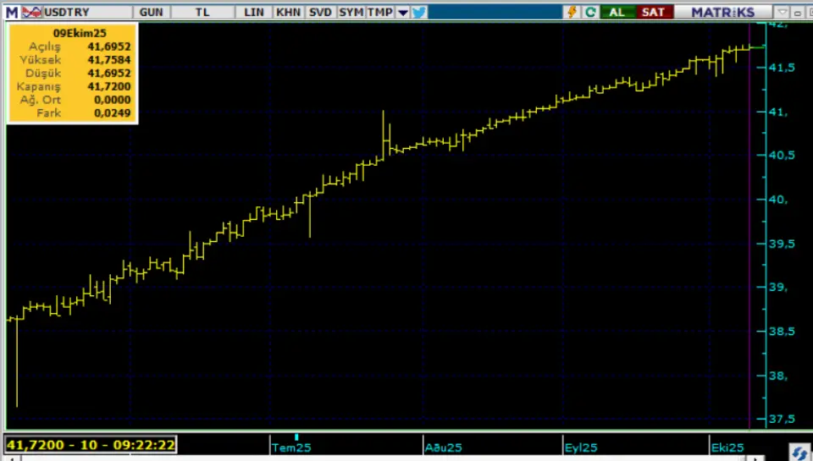
Task: Open the SYM menu item
Action: coord(351,12)
